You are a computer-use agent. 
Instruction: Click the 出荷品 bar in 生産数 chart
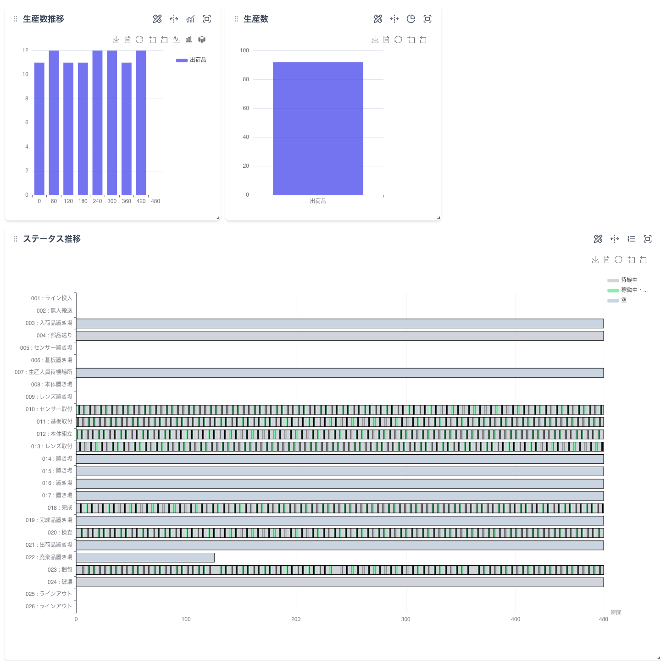tap(318, 128)
